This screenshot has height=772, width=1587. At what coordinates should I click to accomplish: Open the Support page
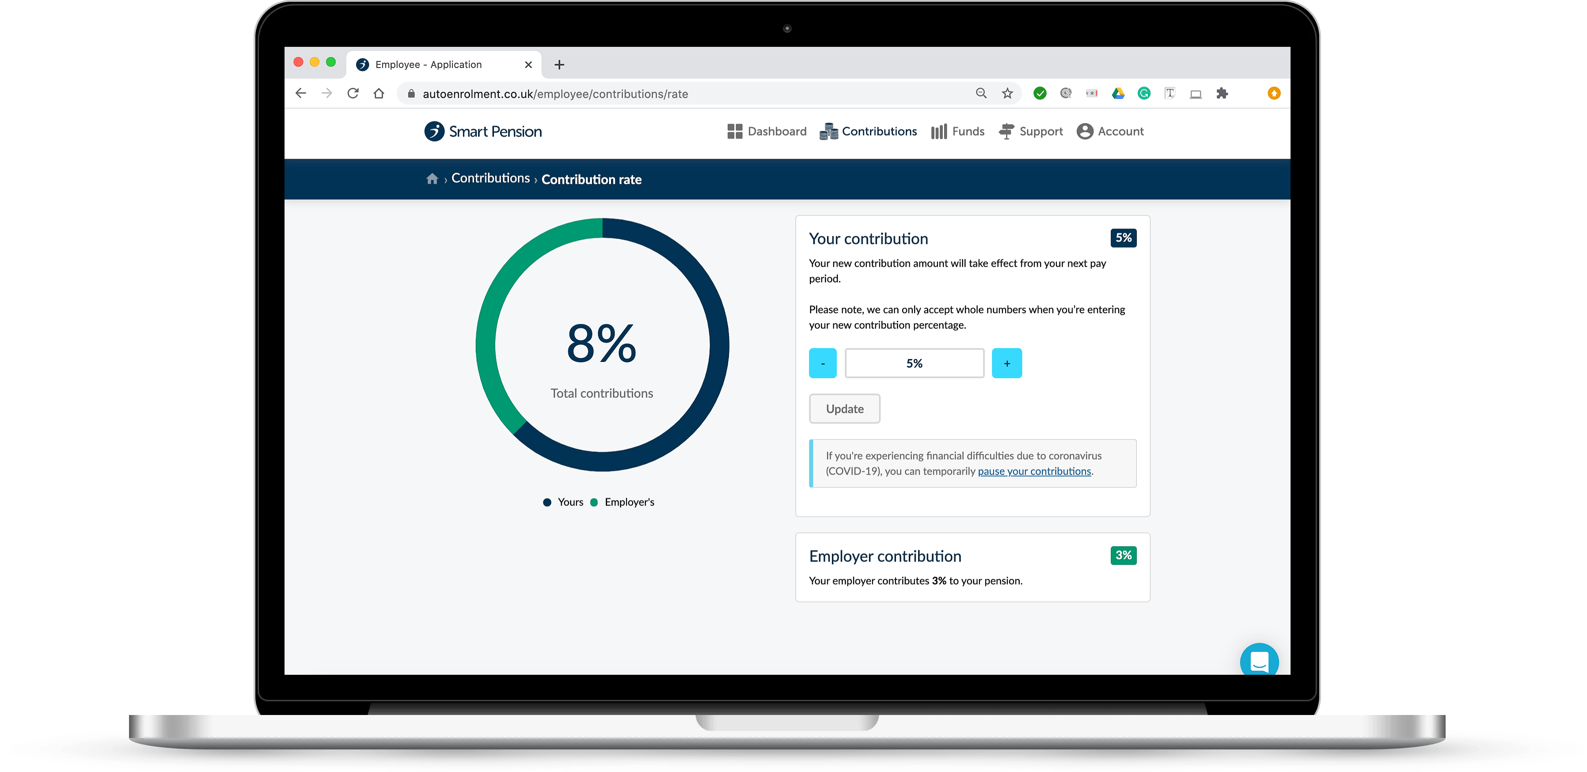point(1031,131)
